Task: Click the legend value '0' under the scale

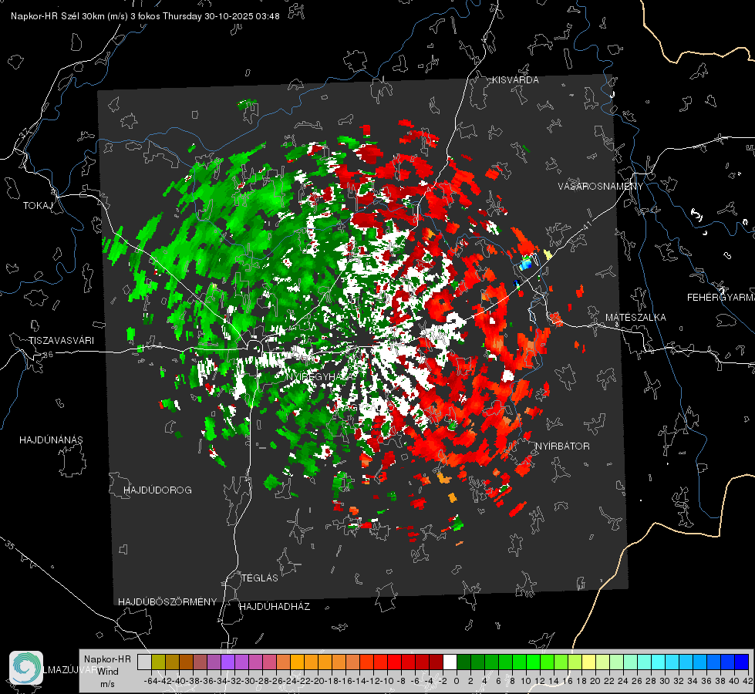Action: tap(457, 681)
